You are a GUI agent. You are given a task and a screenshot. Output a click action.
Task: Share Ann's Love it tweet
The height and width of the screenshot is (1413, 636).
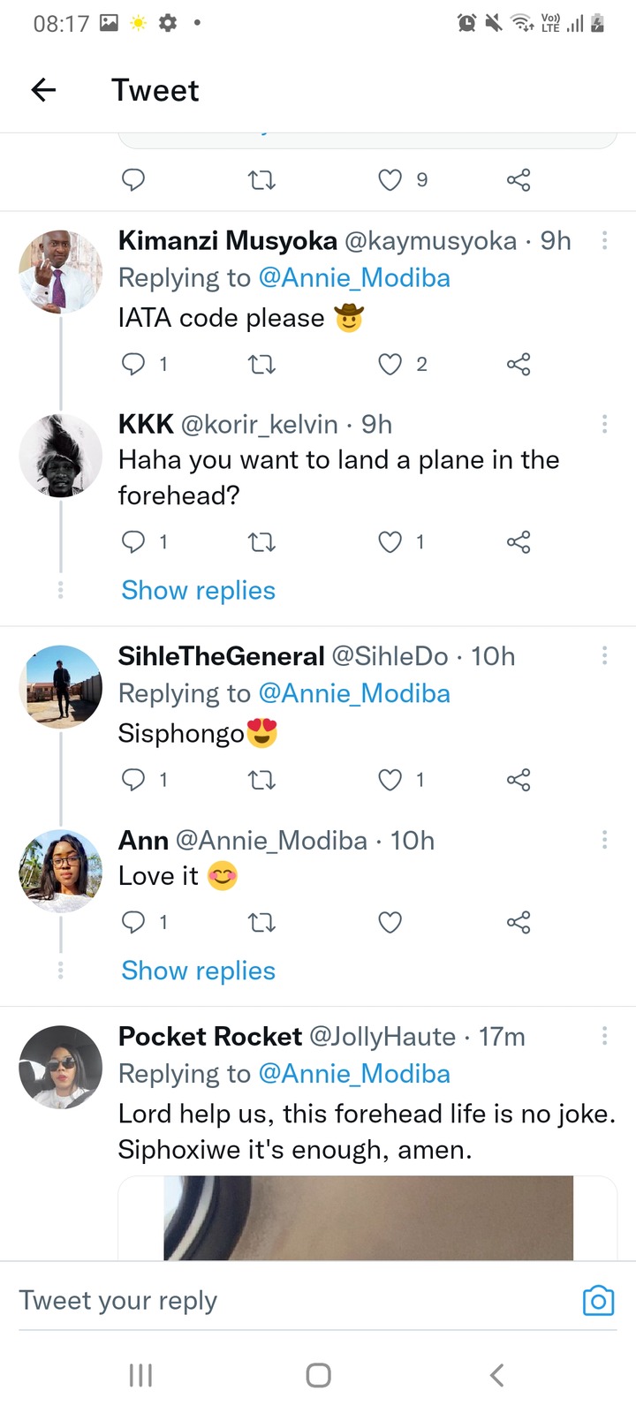tap(519, 922)
